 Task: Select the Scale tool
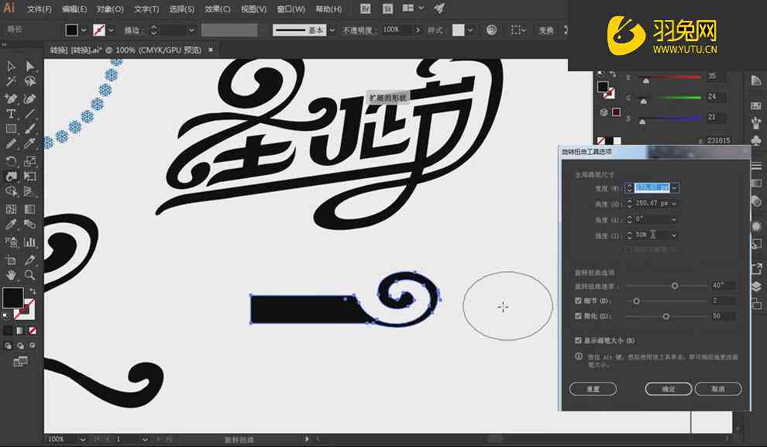click(x=30, y=161)
